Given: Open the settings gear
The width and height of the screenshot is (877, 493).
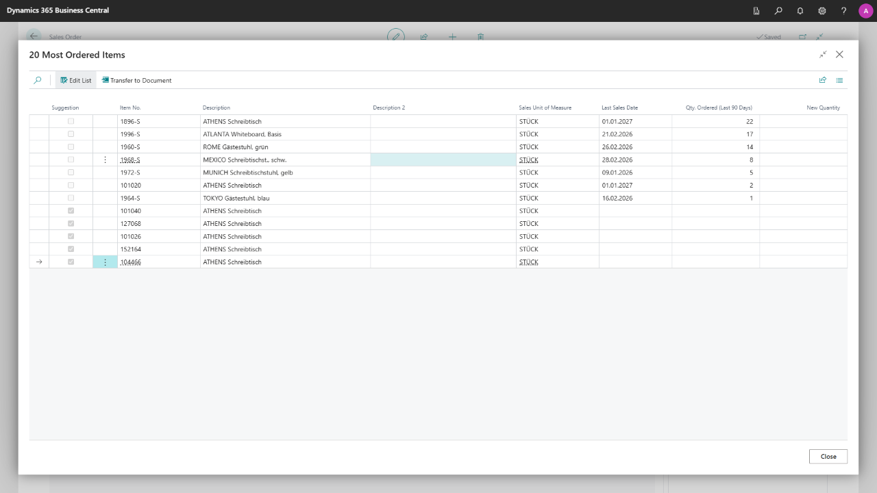Looking at the screenshot, I should click(x=822, y=11).
